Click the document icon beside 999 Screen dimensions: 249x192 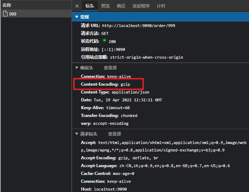point(5,14)
